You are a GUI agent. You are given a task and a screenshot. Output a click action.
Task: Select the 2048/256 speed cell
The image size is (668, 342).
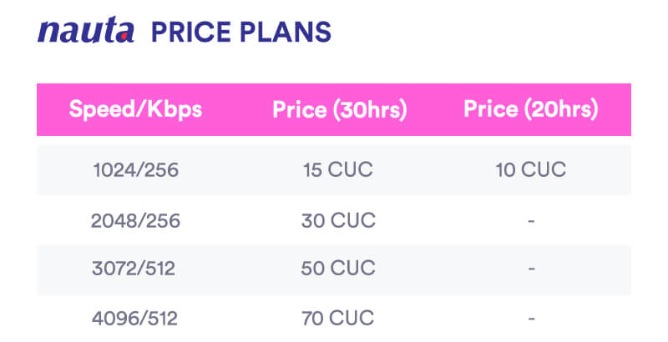point(135,220)
